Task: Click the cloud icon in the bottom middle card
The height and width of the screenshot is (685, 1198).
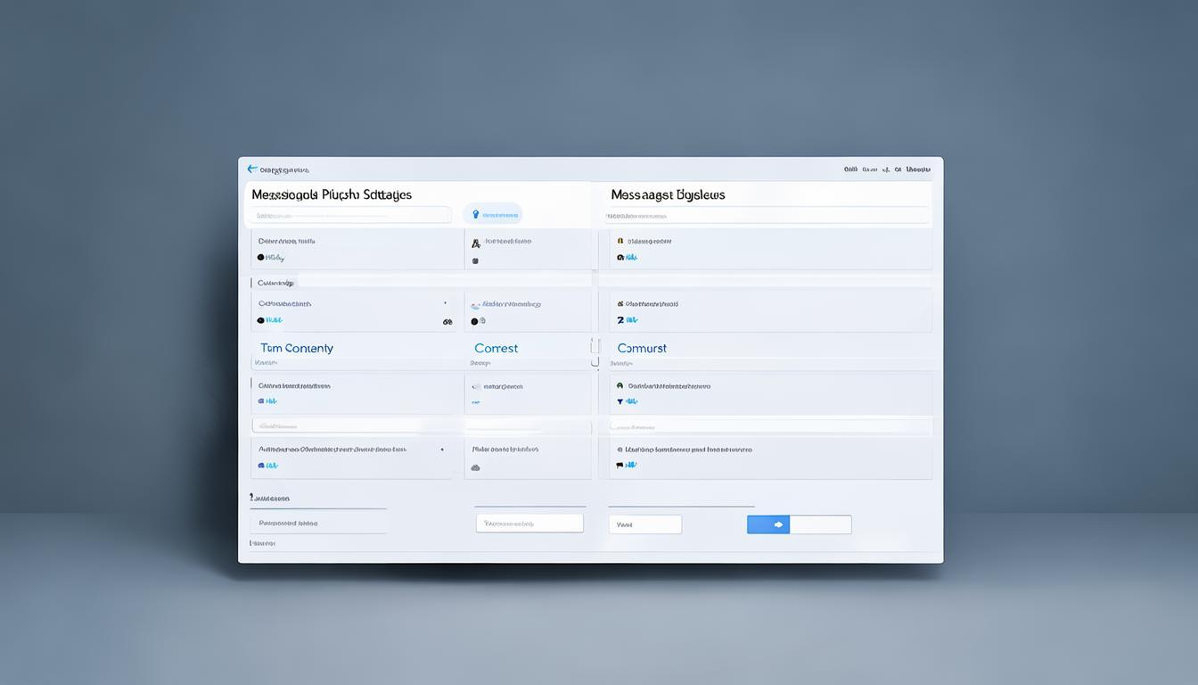Action: coord(476,467)
